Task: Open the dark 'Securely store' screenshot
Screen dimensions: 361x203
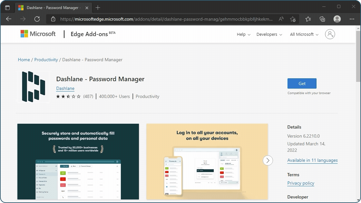Action: click(78, 161)
